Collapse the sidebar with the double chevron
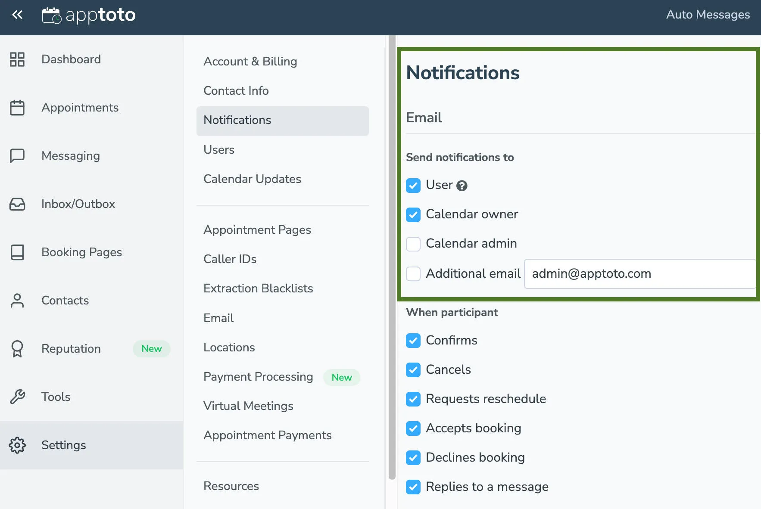Screen dimensions: 761x509 point(17,14)
